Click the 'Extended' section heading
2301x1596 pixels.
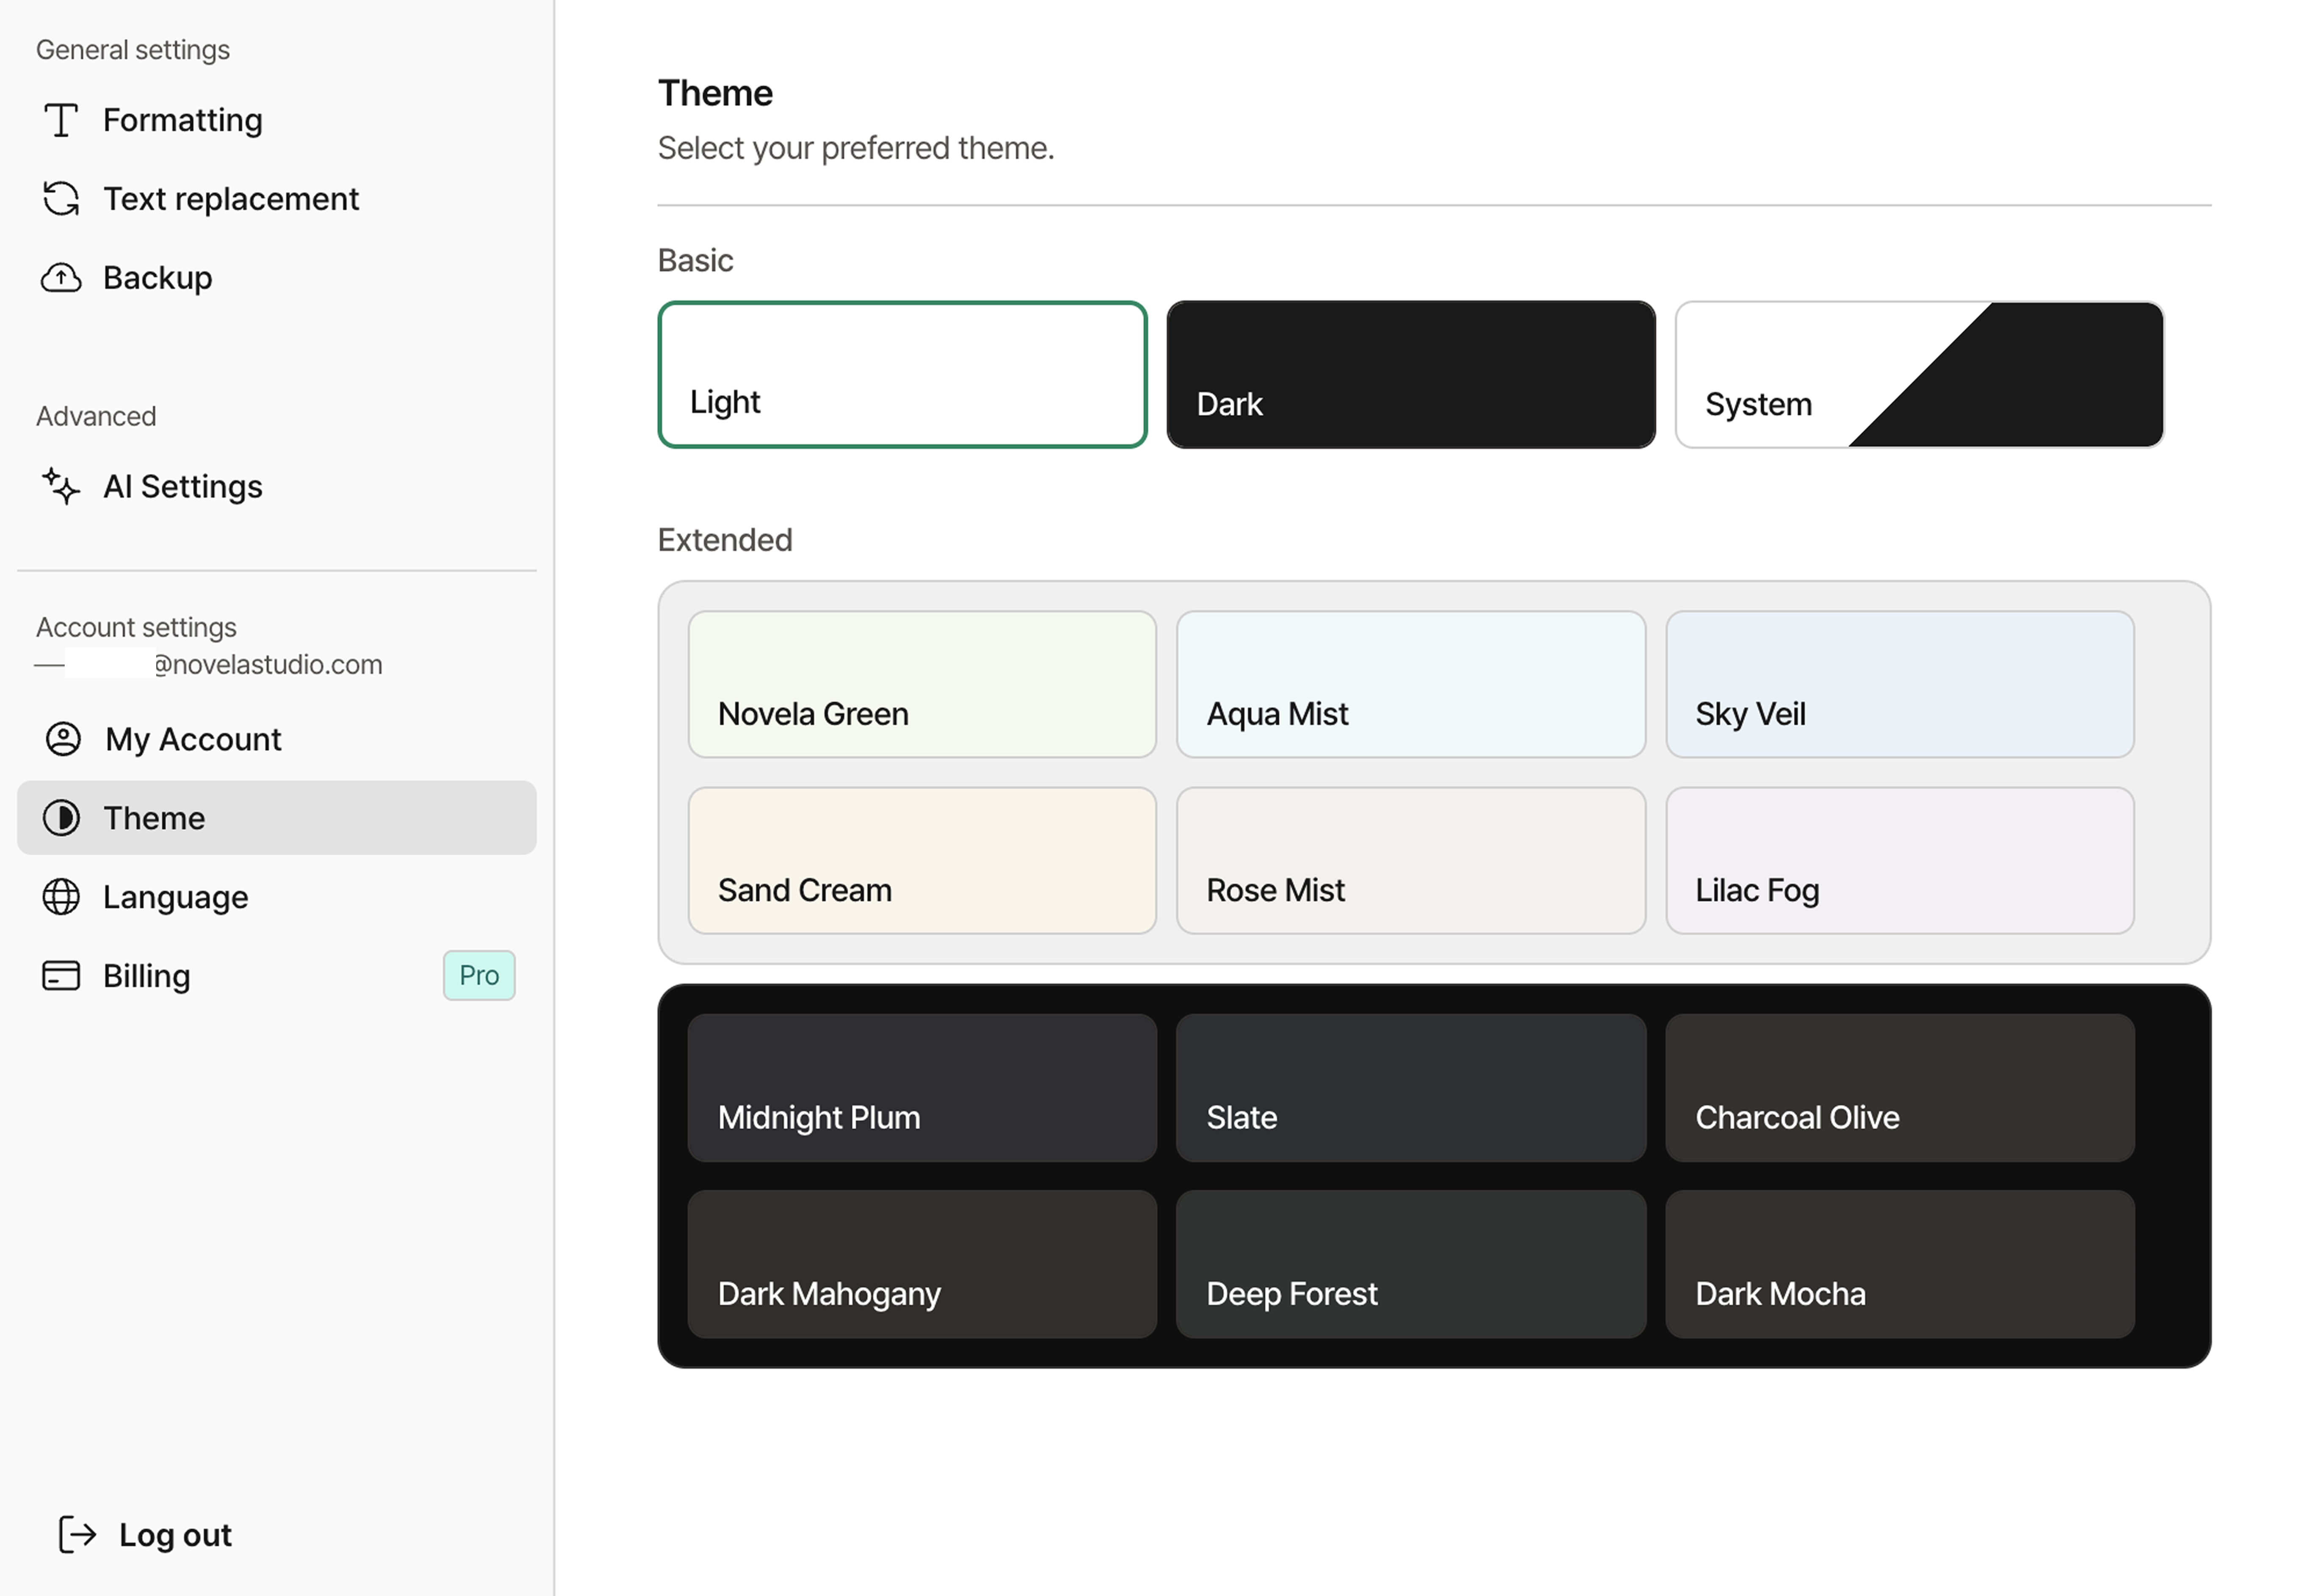(725, 540)
